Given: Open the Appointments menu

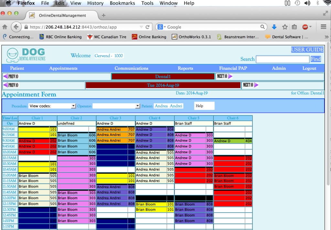Looking at the screenshot, I should coord(63,68).
